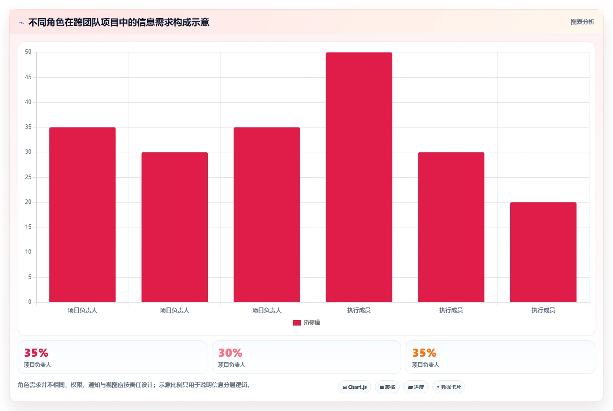Click the 进度 chip icon
The height and width of the screenshot is (411, 613).
pyautogui.click(x=410, y=387)
